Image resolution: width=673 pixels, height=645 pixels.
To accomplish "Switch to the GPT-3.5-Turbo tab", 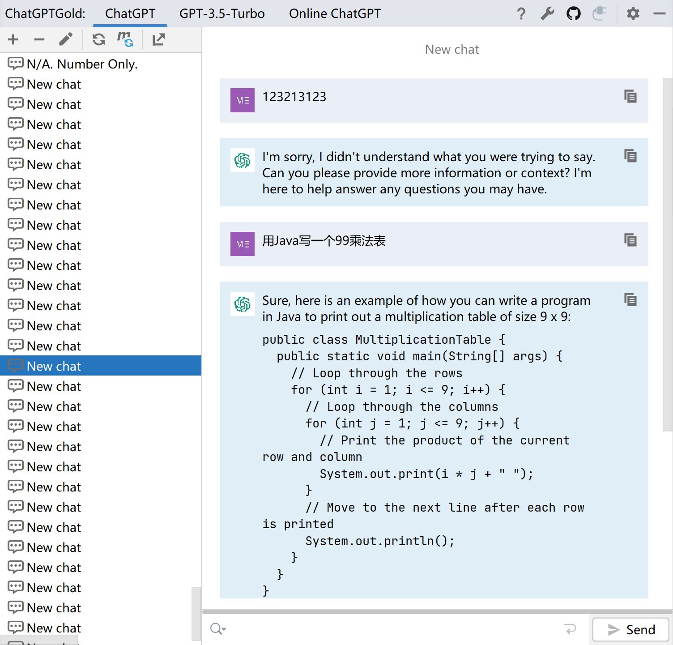I will (x=222, y=13).
